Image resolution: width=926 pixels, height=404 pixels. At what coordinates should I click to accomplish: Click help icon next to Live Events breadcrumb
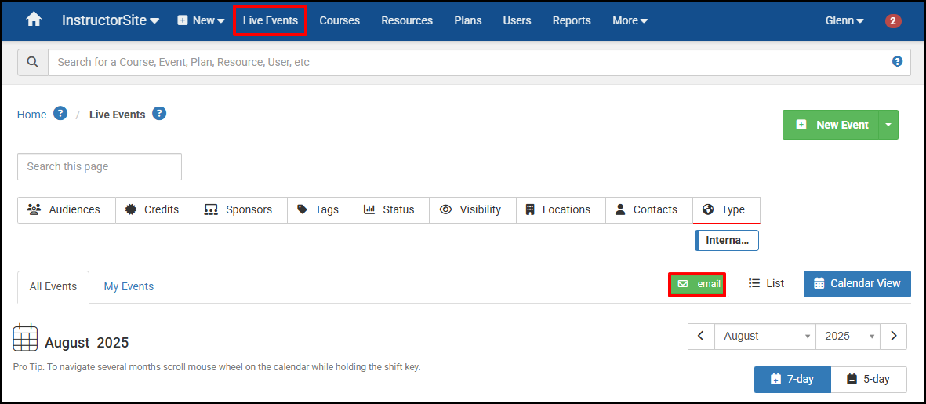[x=159, y=113]
